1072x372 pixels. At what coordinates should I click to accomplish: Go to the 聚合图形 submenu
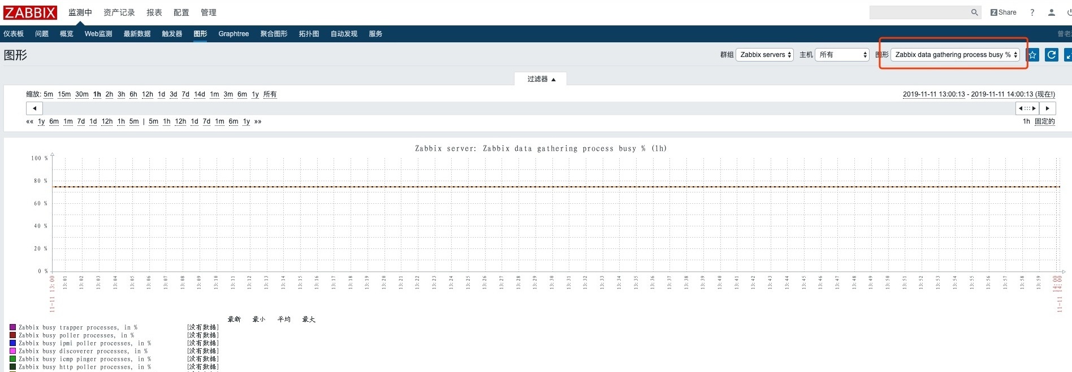coord(274,34)
